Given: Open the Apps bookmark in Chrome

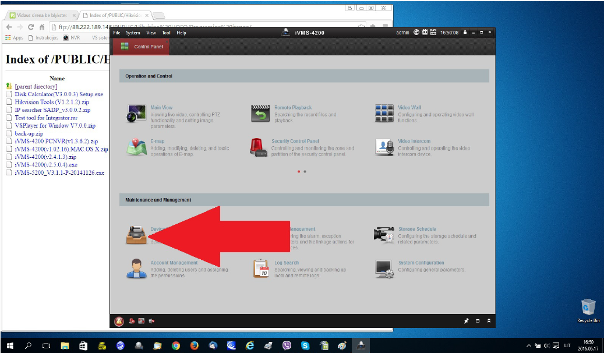Looking at the screenshot, I should (x=14, y=38).
